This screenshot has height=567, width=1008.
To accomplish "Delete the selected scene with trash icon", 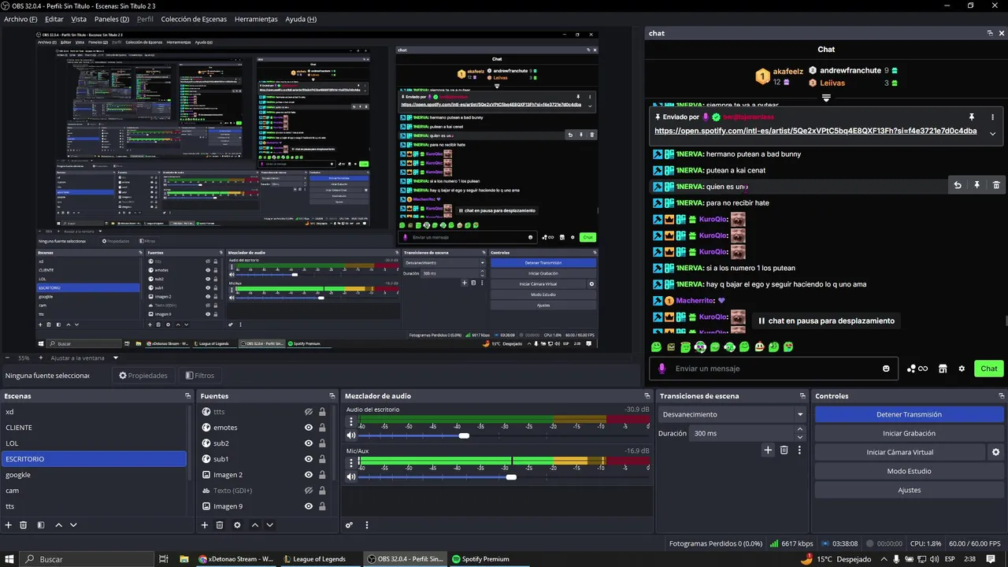I will click(24, 525).
